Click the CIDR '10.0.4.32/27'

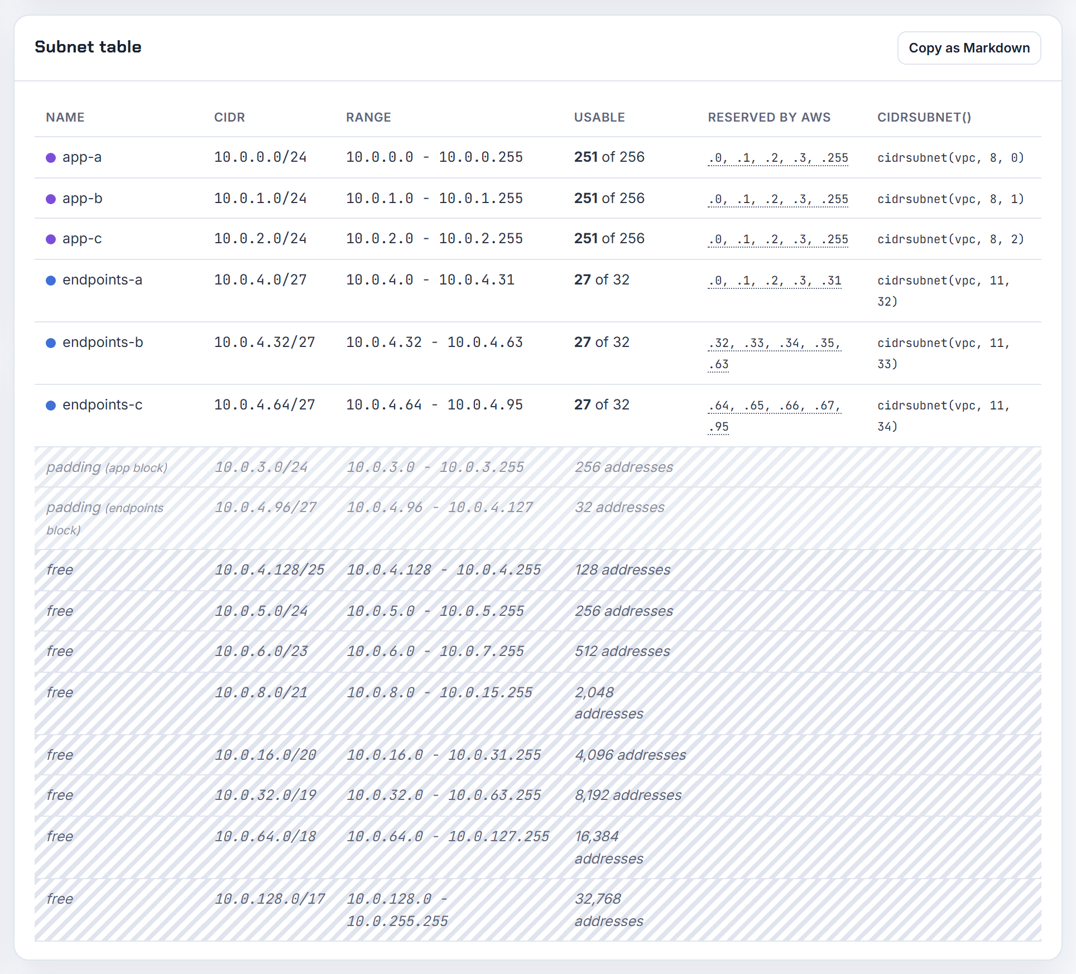[265, 343]
